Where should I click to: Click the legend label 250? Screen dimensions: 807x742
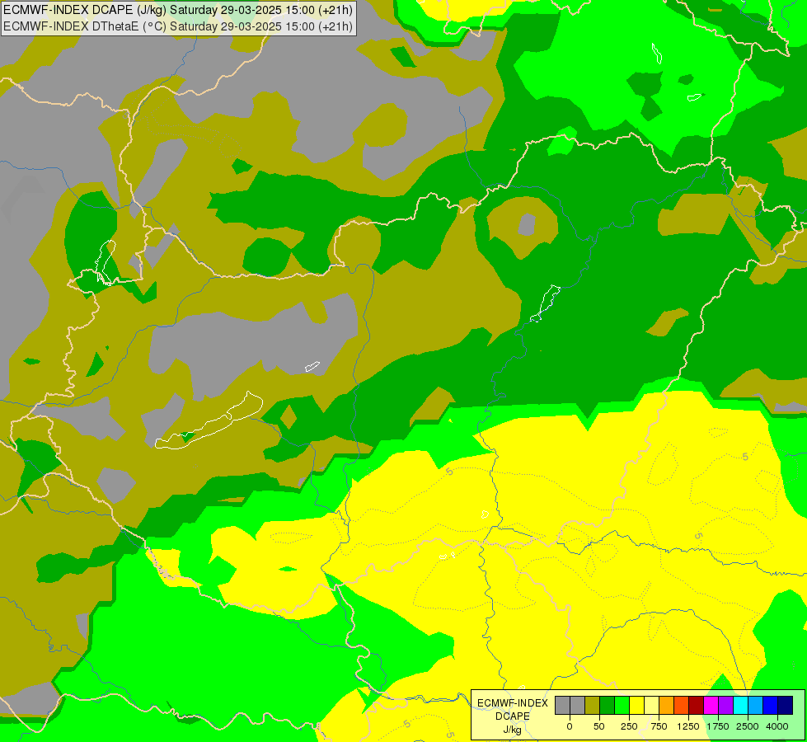pyautogui.click(x=629, y=726)
